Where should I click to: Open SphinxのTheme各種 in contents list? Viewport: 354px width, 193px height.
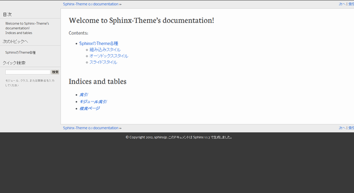coord(99,43)
